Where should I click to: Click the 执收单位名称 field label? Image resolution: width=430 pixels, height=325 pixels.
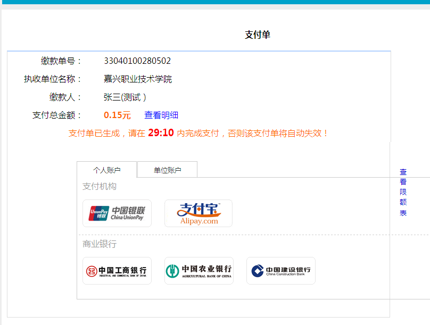click(x=53, y=79)
